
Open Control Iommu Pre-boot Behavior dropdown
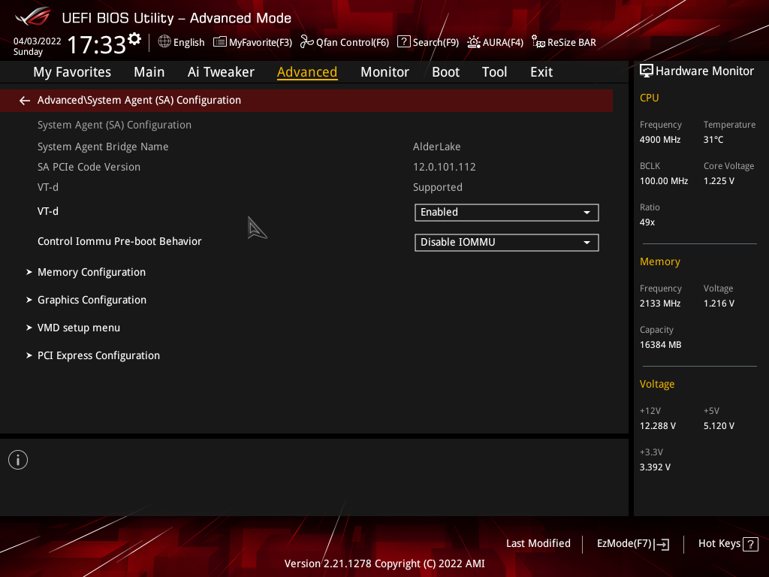pyautogui.click(x=506, y=243)
